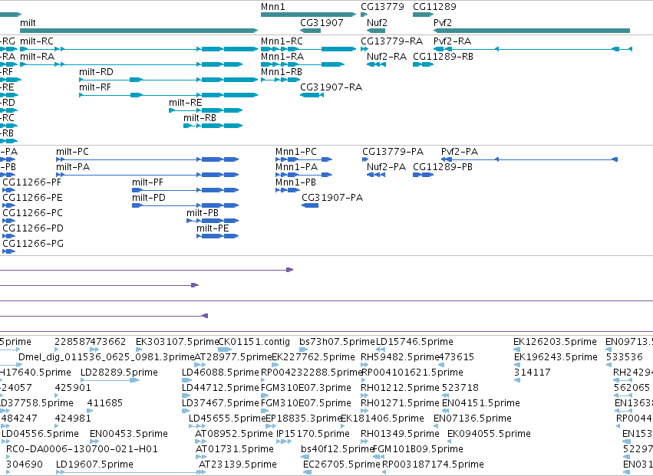The width and height of the screenshot is (653, 476).
Task: Click the milt-PF protein label
Action: 147,182
